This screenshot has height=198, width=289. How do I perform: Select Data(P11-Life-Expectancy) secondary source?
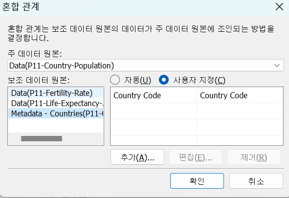click(x=56, y=103)
